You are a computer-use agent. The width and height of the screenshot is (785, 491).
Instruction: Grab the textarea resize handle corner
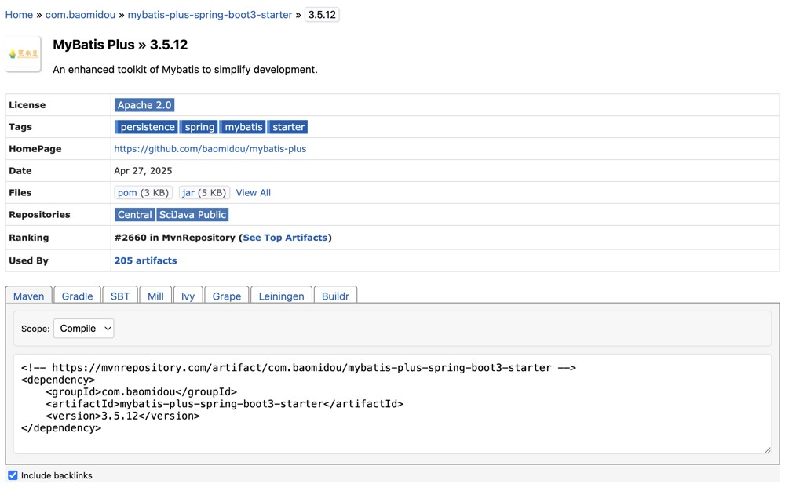[x=767, y=450]
